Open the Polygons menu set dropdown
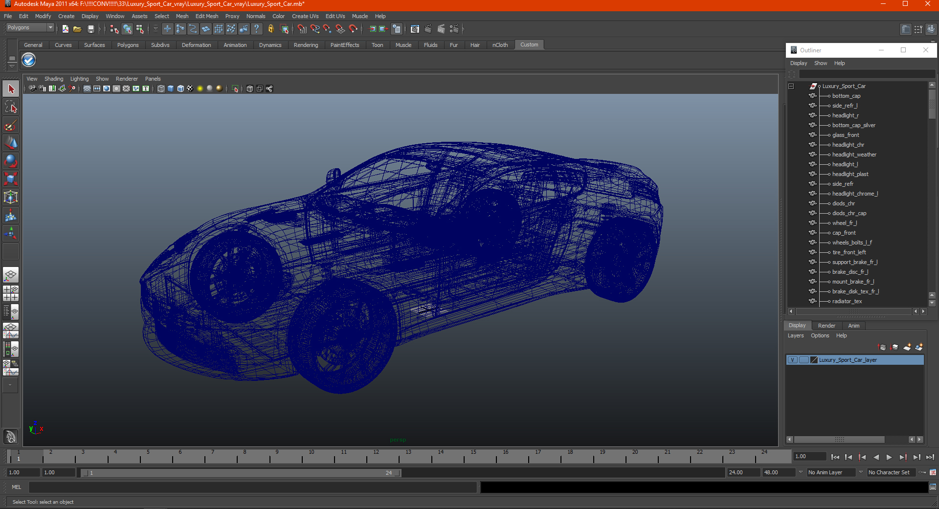939x509 pixels. (29, 28)
